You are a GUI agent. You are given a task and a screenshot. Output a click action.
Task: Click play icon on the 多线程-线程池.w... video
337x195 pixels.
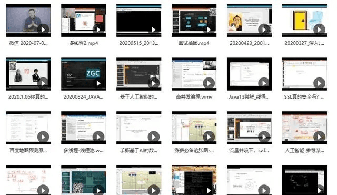[x=98, y=136]
